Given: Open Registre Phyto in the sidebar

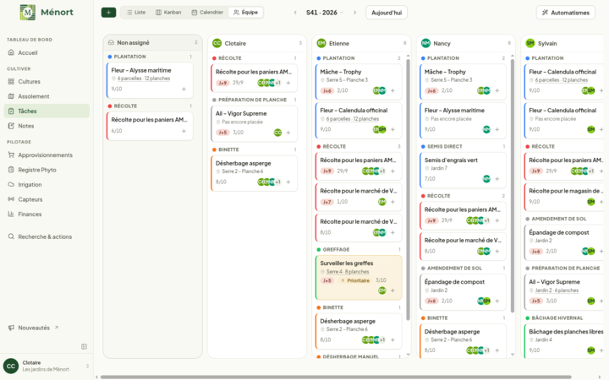Looking at the screenshot, I should [x=47, y=170].
